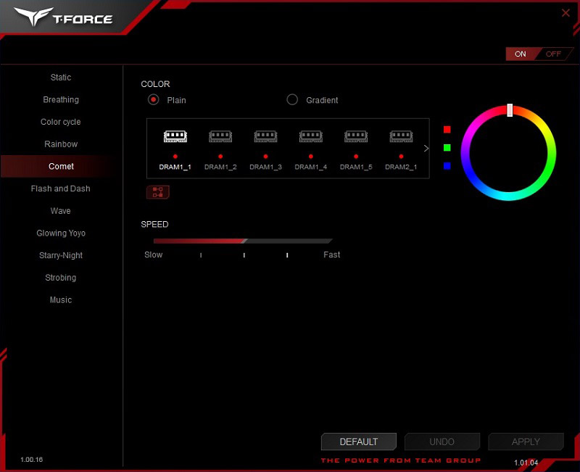Open the Starry-Night lighting mode
Viewport: 580px width, 472px height.
pyautogui.click(x=61, y=256)
